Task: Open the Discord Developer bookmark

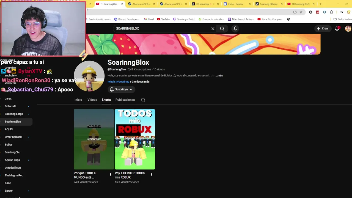Action: pos(127,19)
